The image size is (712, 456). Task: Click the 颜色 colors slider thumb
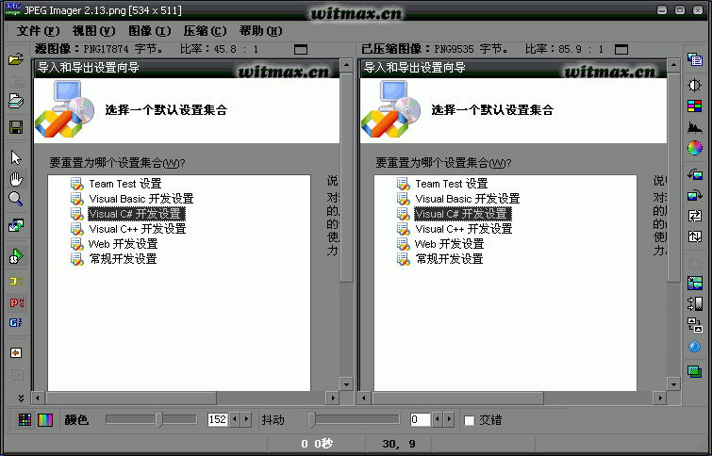click(x=159, y=419)
